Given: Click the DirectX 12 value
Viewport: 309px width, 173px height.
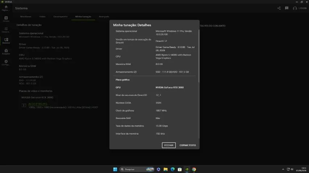Looking at the screenshot, I should [161, 41].
